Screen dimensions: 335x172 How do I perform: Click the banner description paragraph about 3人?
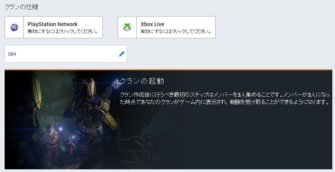[225, 98]
